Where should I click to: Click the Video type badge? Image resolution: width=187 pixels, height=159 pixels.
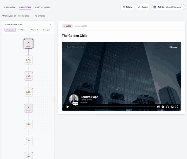pos(67,26)
